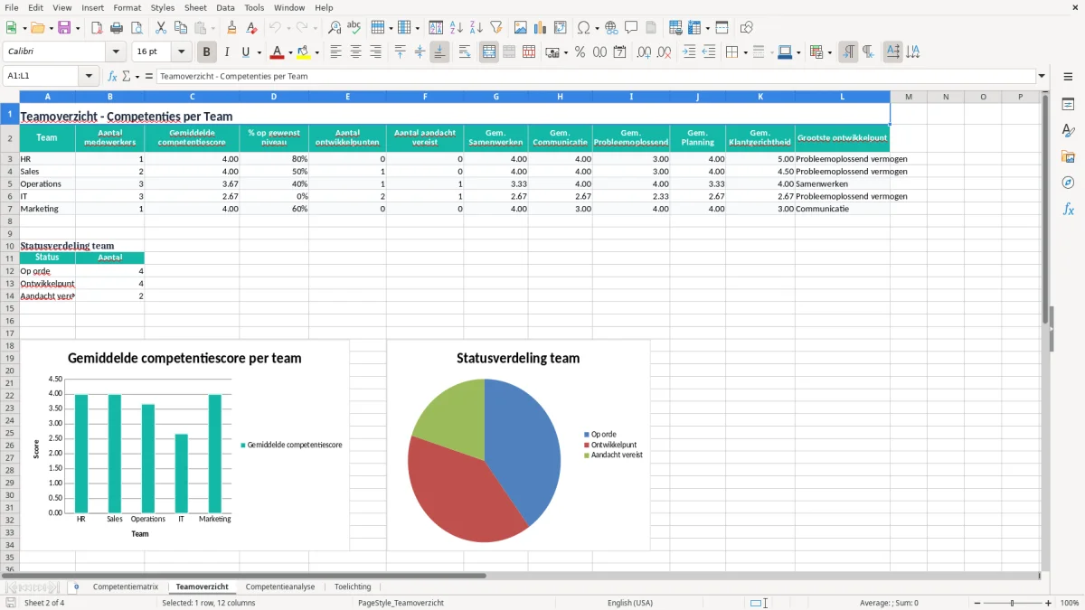Click the Background Color yellow swatch
This screenshot has width=1085, height=610.
pos(304,52)
